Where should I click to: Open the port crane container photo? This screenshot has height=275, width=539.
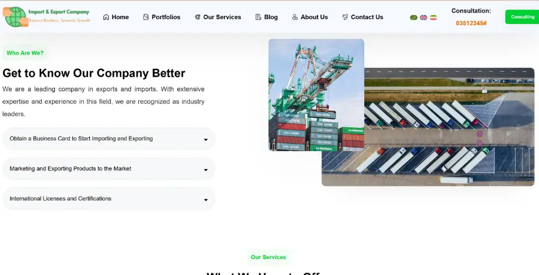(x=316, y=95)
